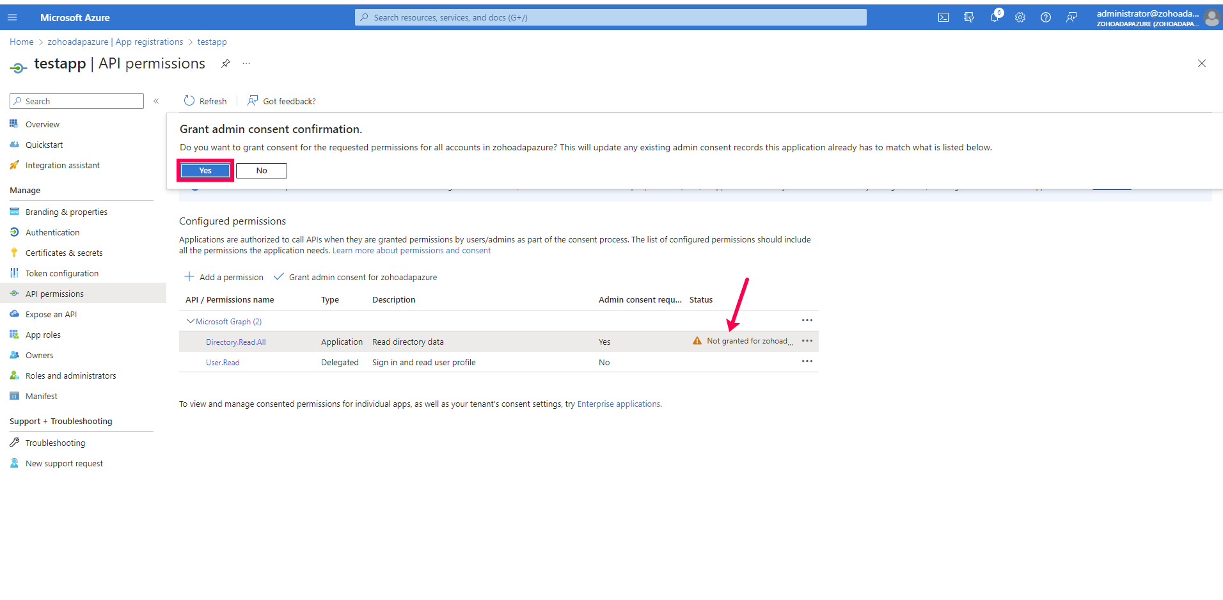Open the notifications bell
Image resolution: width=1223 pixels, height=600 pixels.
tap(995, 17)
